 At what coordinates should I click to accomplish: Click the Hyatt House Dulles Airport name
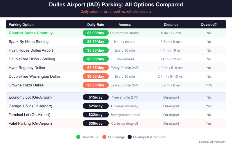tap(31, 50)
